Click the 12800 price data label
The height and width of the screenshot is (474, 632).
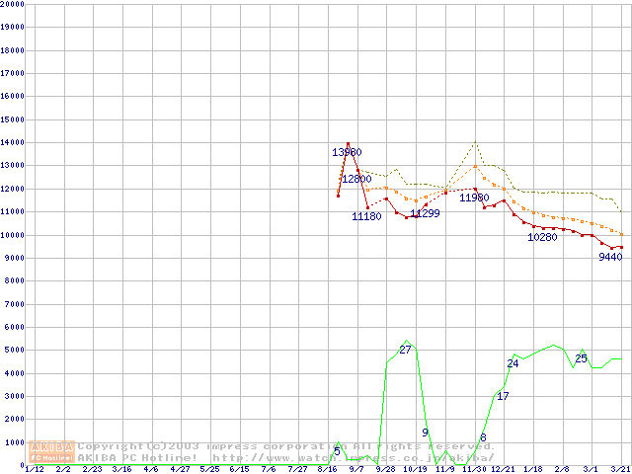pyautogui.click(x=356, y=179)
